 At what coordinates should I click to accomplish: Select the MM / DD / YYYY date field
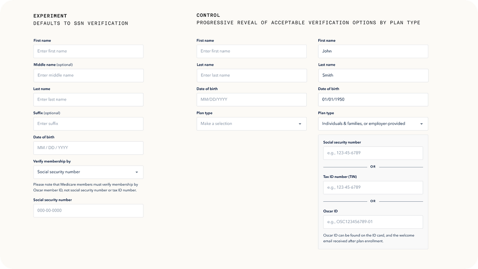click(88, 148)
